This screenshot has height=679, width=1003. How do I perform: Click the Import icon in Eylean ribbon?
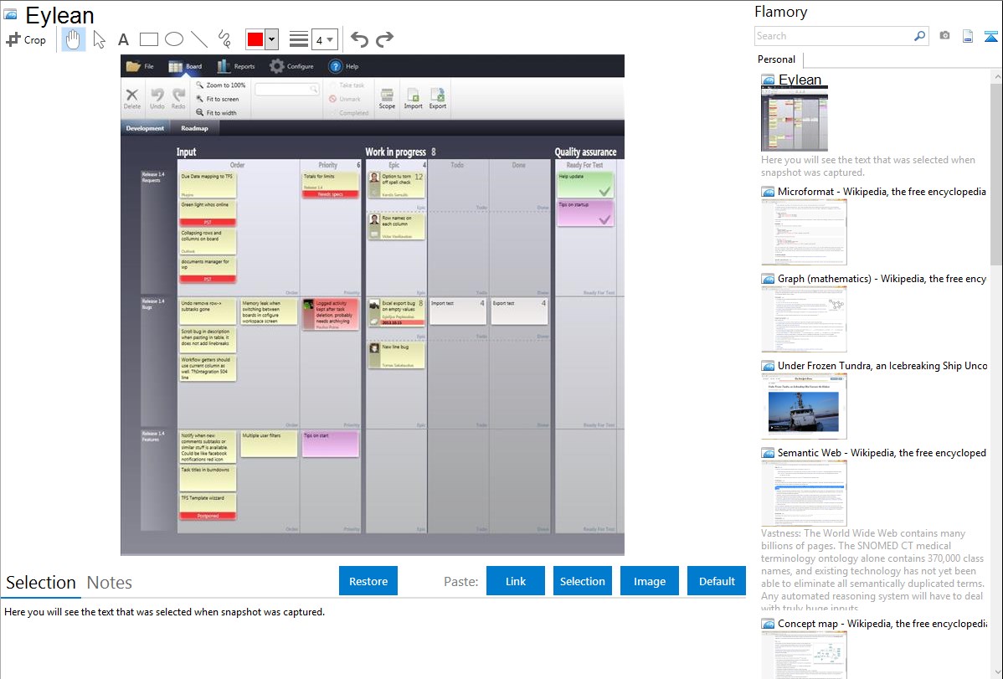(414, 99)
